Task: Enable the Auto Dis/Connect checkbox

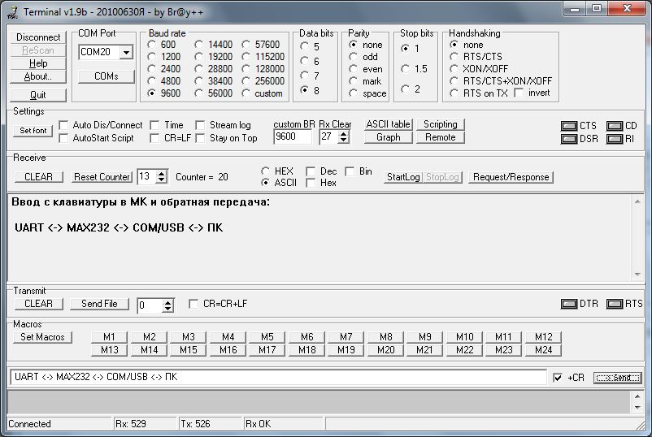Action: 63,125
